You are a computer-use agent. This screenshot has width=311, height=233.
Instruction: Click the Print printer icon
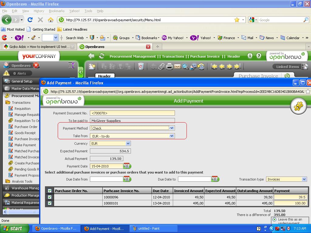click(169, 66)
